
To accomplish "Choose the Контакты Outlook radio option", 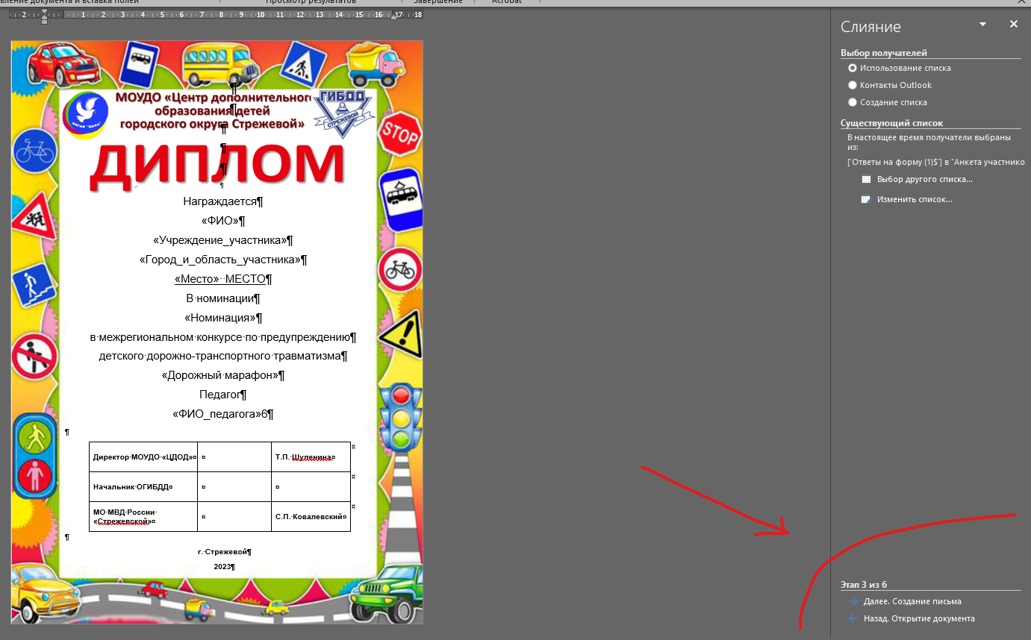I will click(853, 85).
